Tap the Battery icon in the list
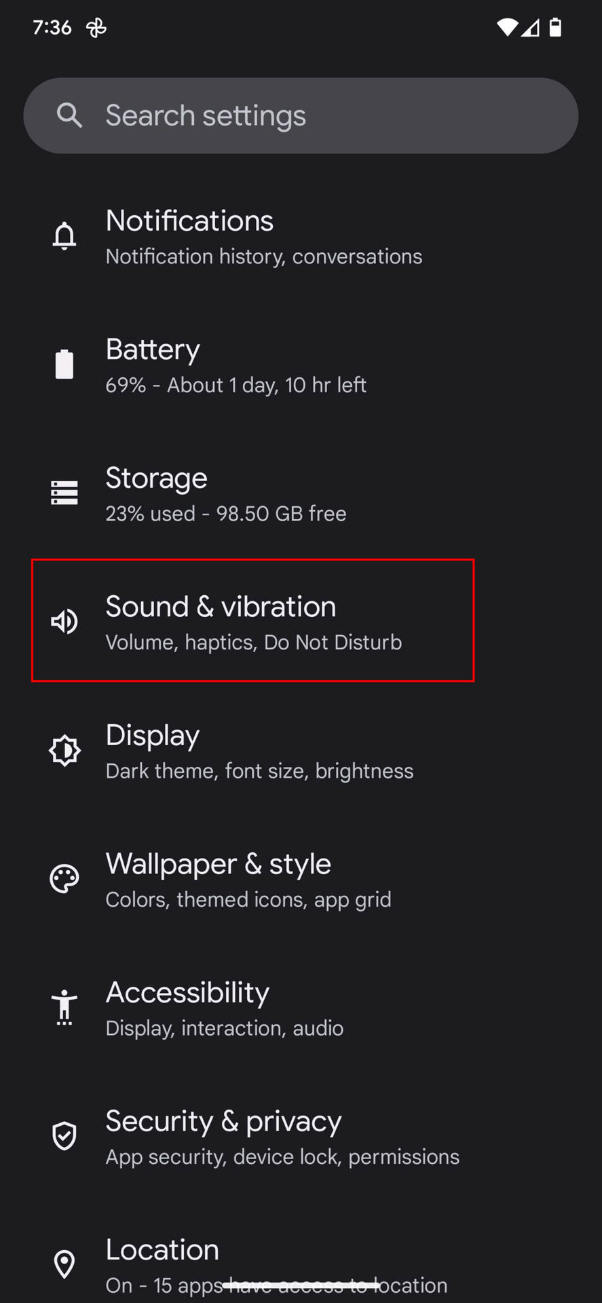Viewport: 602px width, 1303px height. coord(64,364)
